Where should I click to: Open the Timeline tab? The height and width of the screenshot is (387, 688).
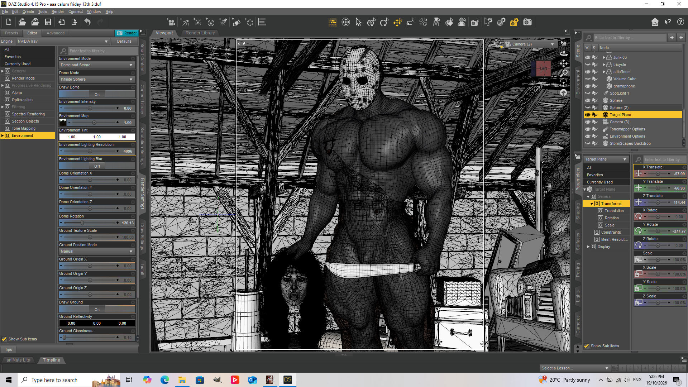click(51, 360)
